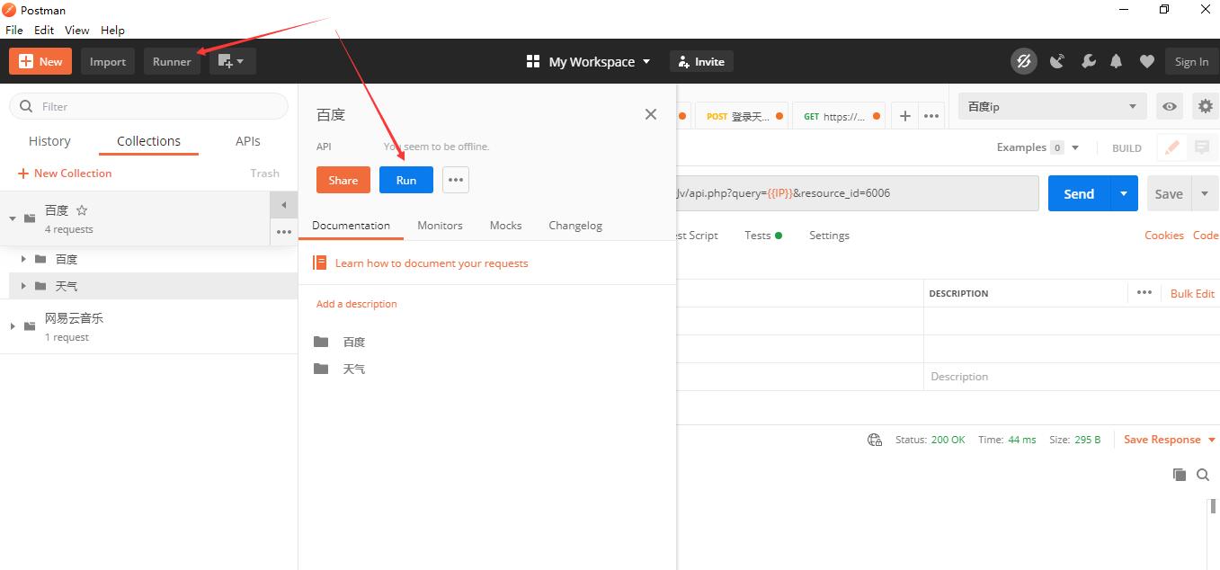Click the Save button

[1169, 193]
